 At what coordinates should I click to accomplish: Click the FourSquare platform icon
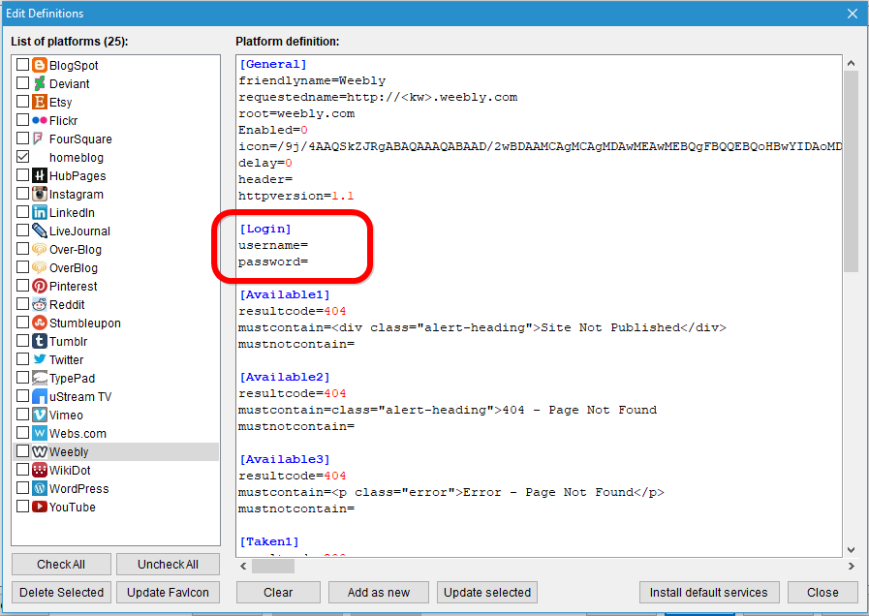click(38, 139)
